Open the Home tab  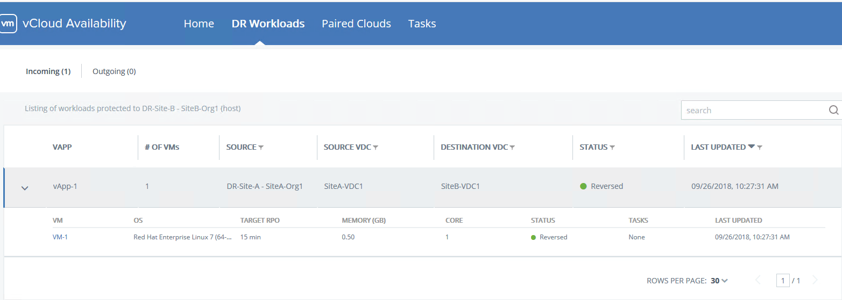click(199, 24)
